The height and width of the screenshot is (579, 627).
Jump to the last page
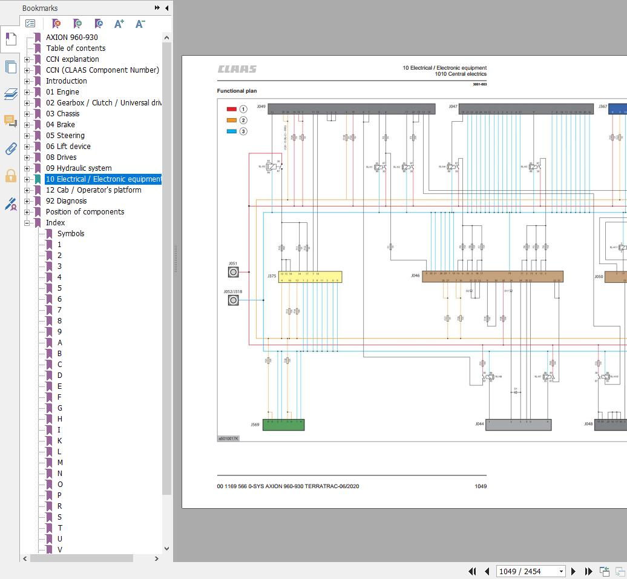tap(588, 571)
